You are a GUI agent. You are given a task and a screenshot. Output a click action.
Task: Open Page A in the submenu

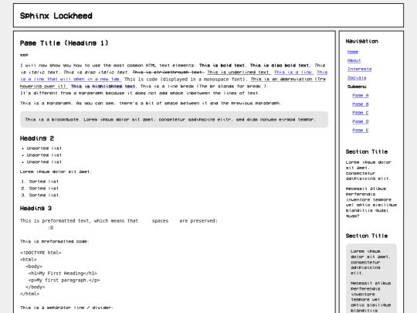point(361,95)
